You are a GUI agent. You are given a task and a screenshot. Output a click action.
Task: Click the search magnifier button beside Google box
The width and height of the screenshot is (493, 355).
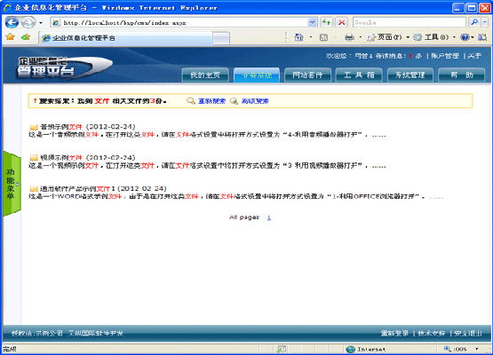pos(474,22)
